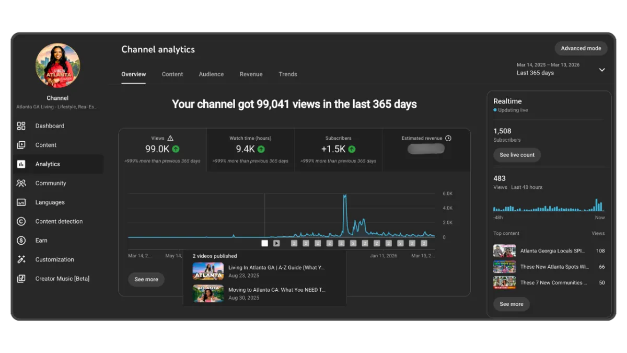Click the Moving to Atlanta GA: What You NEED title
Screen dimensions: 627x353
click(x=277, y=290)
